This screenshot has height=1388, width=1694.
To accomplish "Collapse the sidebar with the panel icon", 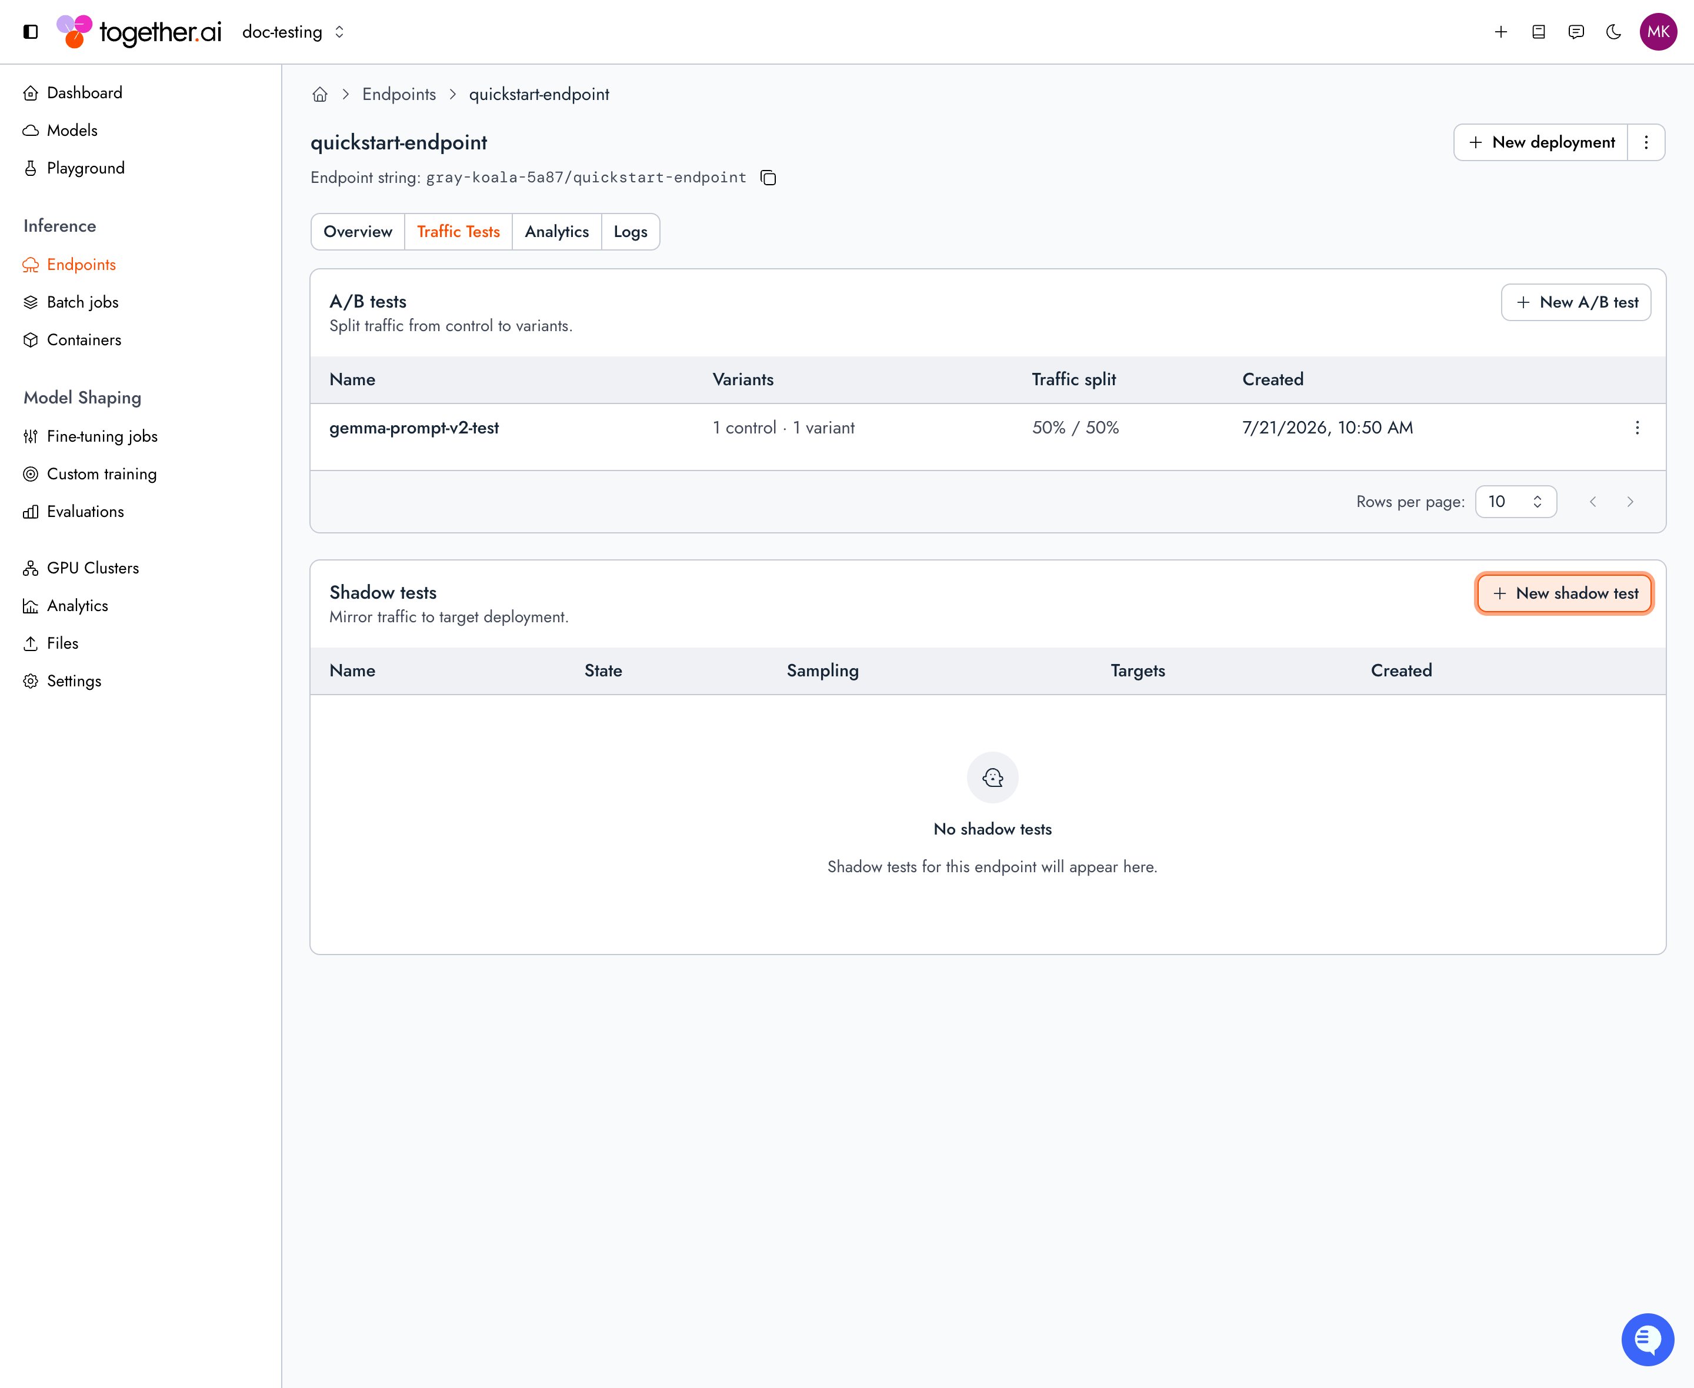I will [31, 32].
